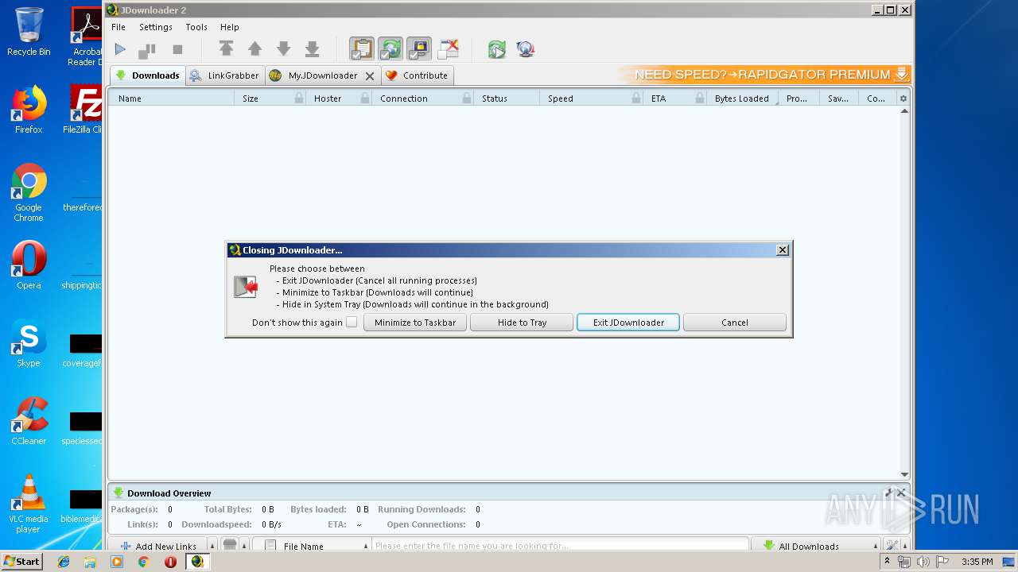1018x572 pixels.
Task: Open the Windows Start menu
Action: [x=21, y=561]
